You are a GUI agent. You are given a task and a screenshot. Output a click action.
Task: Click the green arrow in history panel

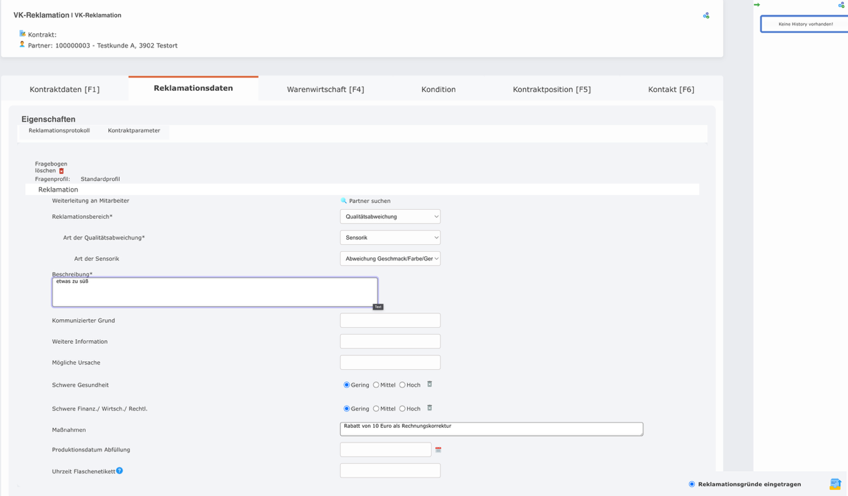pyautogui.click(x=757, y=5)
